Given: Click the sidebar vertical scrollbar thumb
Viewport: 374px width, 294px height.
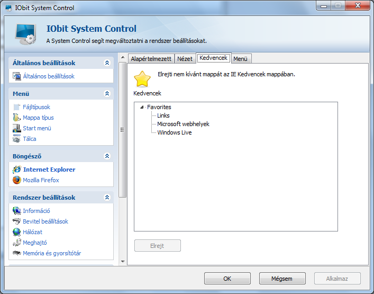Looking at the screenshot, I should 123,130.
